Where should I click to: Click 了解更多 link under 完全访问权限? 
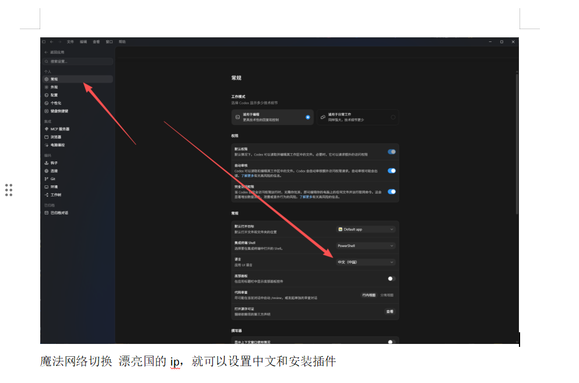306,197
